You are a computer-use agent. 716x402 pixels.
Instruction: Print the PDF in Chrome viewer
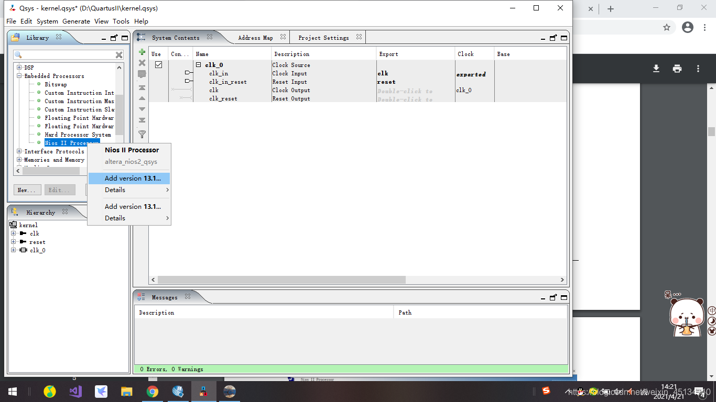pyautogui.click(x=677, y=69)
